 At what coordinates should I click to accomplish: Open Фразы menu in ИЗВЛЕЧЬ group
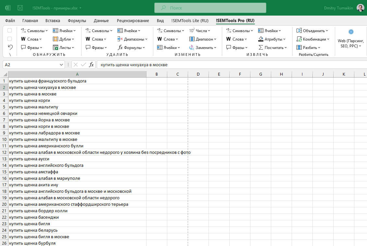pyautogui.click(x=237, y=47)
